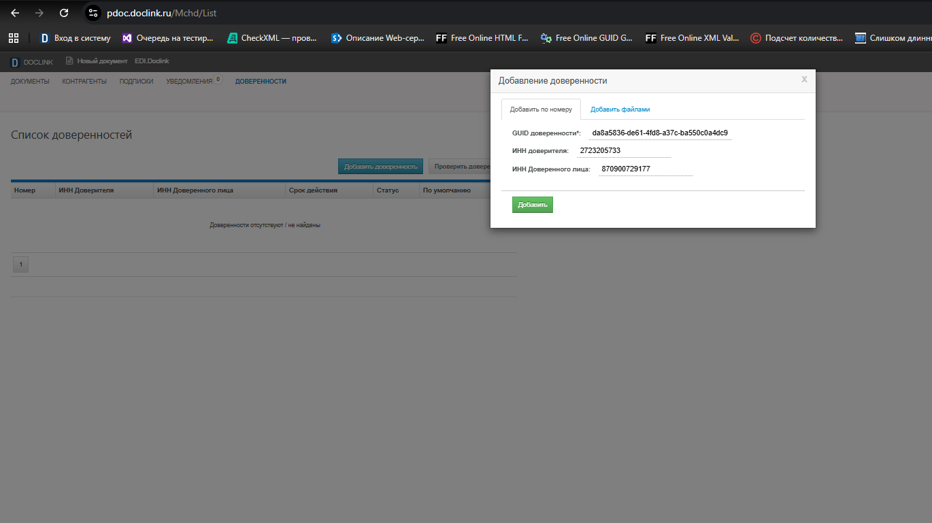The image size is (932, 523).
Task: Open 'Очередь на тестир...' bookmark
Action: pos(167,38)
